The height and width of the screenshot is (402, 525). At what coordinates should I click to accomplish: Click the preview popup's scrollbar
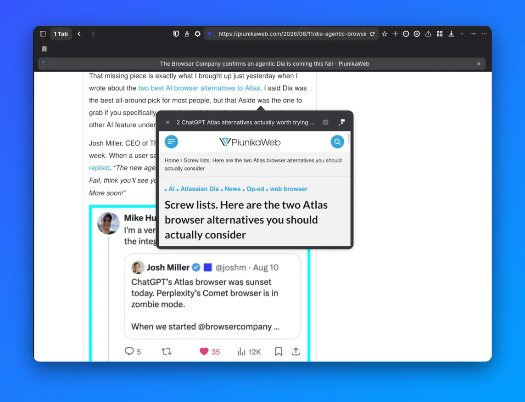(349, 139)
